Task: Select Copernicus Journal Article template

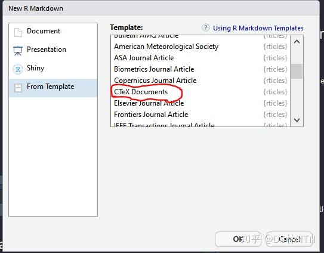Action: point(200,81)
